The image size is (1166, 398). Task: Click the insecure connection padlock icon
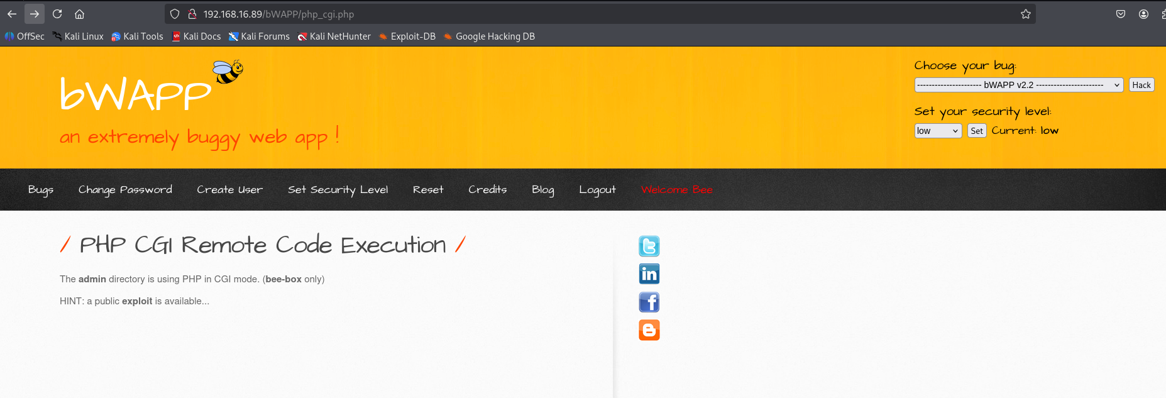[x=192, y=14]
